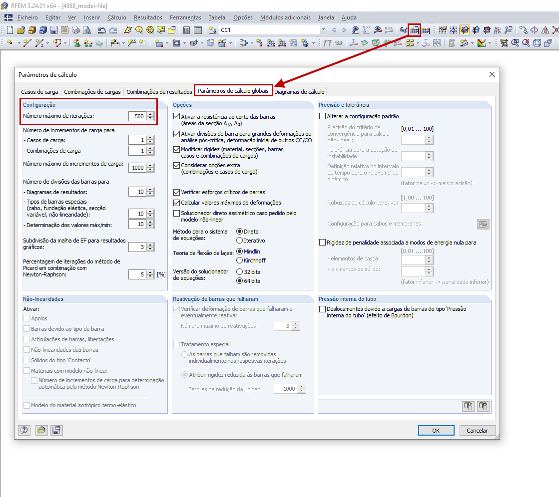
Task: Click the Cancelar button
Action: [x=477, y=431]
